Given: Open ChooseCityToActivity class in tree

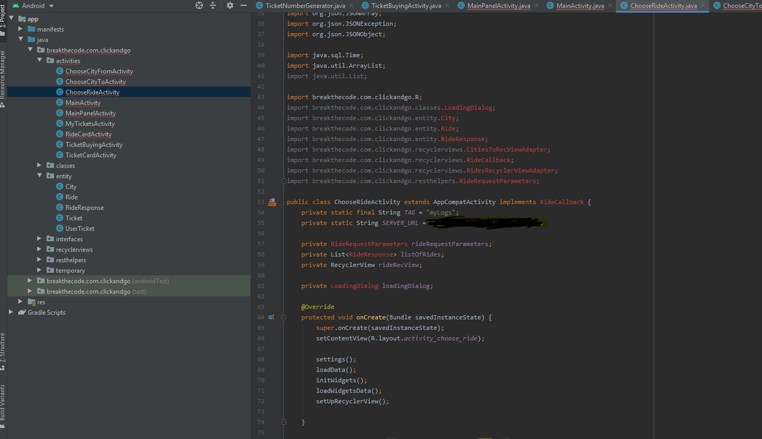Looking at the screenshot, I should [x=95, y=82].
